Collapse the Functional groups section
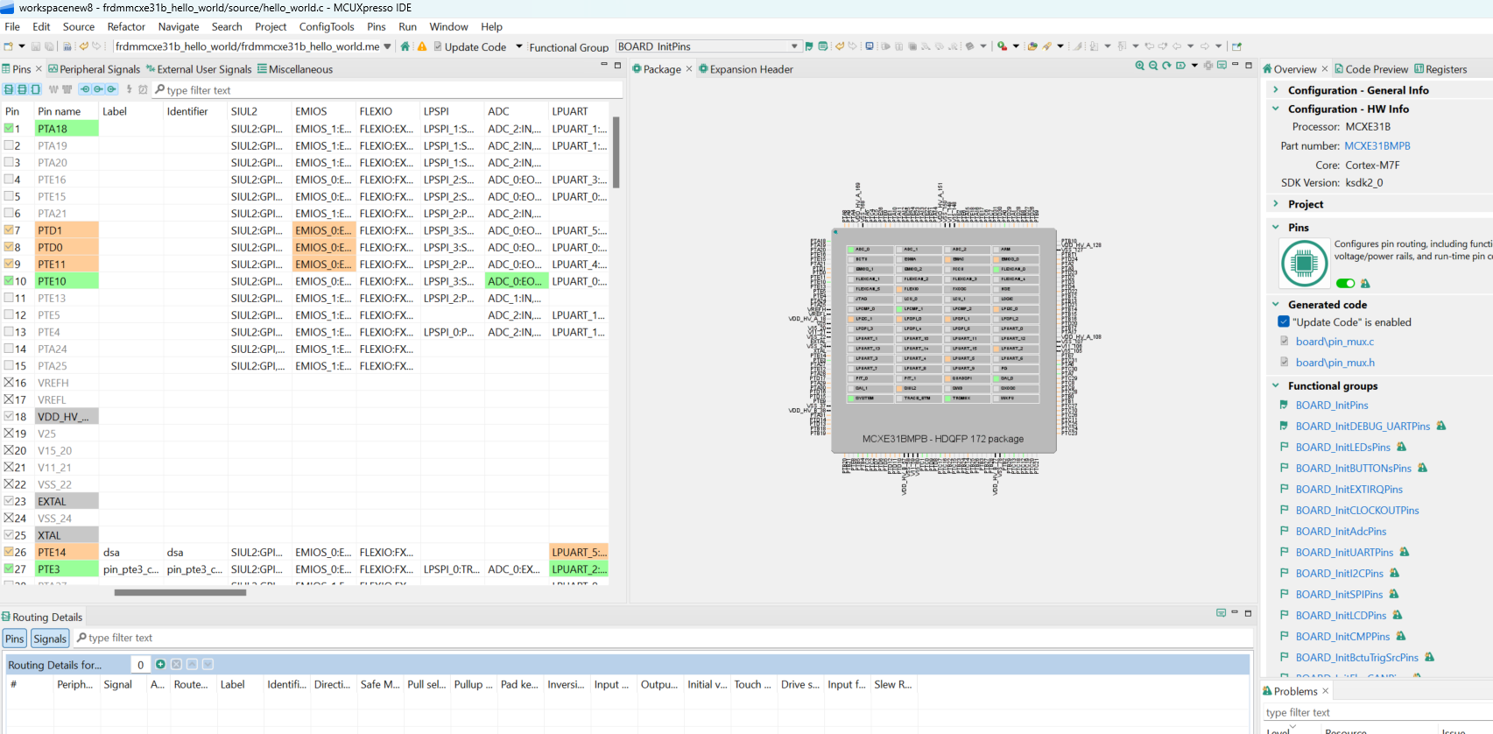This screenshot has height=734, width=1493. click(1276, 385)
